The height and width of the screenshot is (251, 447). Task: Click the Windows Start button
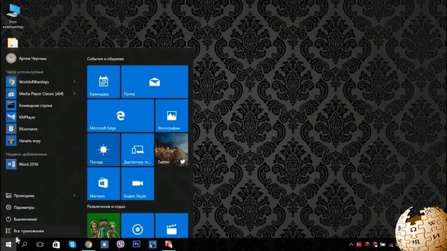tap(8, 245)
